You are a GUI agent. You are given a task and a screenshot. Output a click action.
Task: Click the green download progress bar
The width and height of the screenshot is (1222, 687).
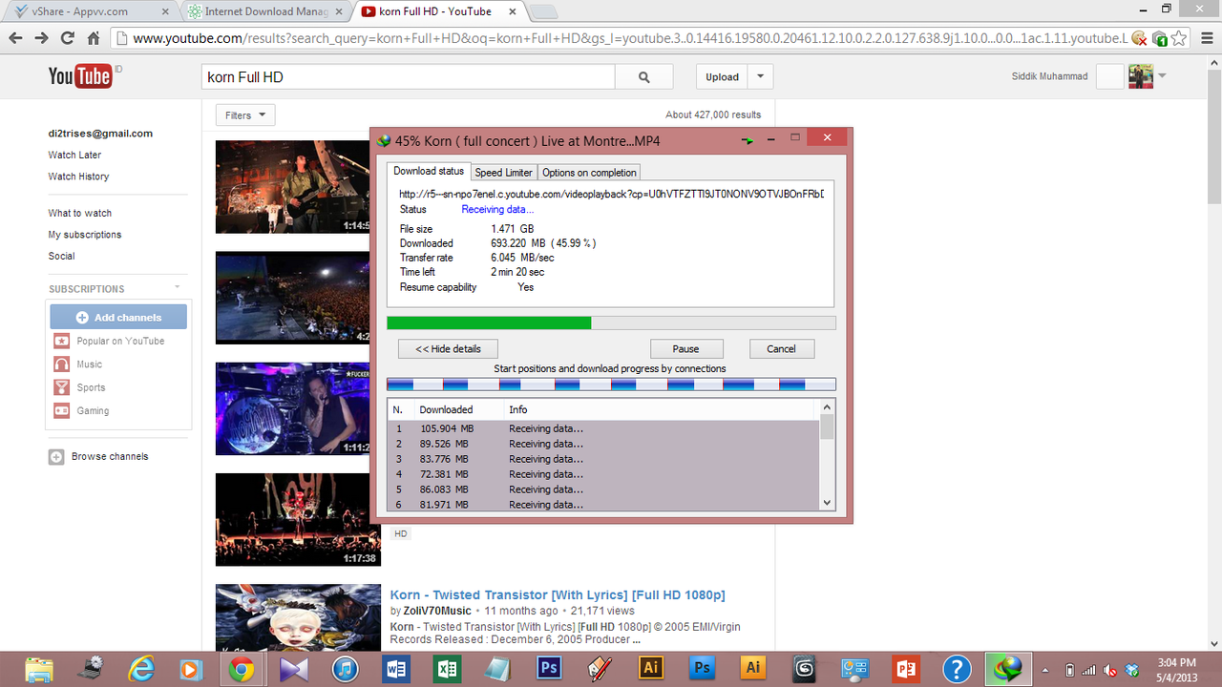(x=611, y=323)
